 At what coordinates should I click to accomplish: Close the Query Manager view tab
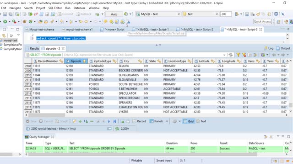53,137
